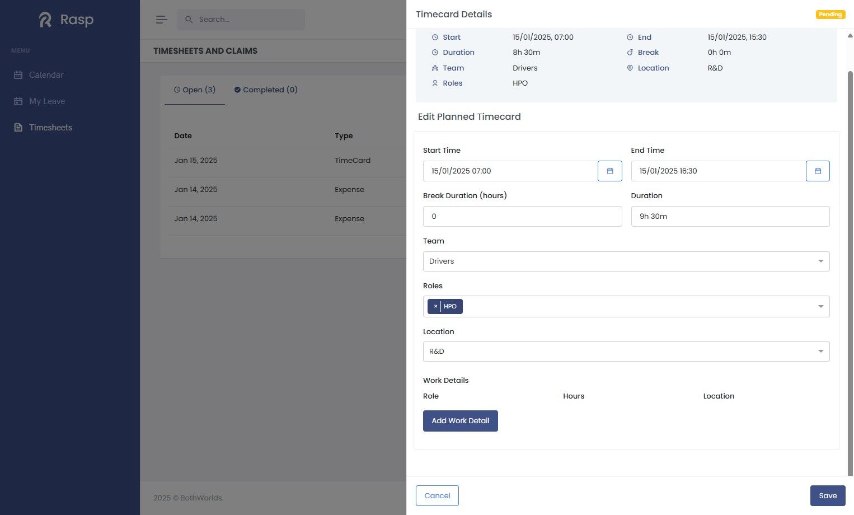
Task: Open the End Time calendar picker
Action: tap(818, 171)
